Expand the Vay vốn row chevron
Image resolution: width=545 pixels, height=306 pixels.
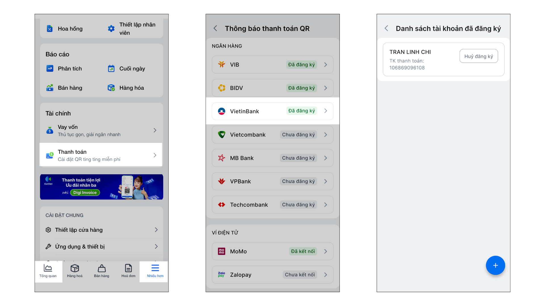pyautogui.click(x=155, y=130)
